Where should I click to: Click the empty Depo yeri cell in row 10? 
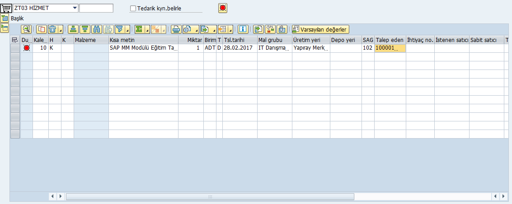(x=346, y=48)
